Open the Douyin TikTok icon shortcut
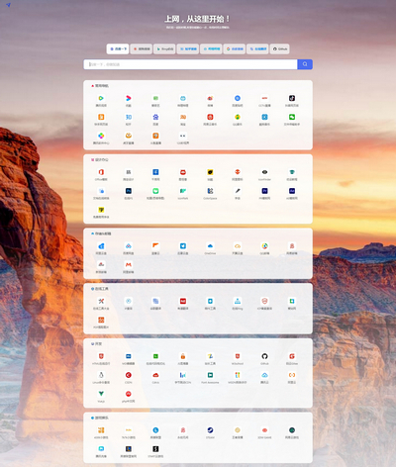 click(292, 98)
